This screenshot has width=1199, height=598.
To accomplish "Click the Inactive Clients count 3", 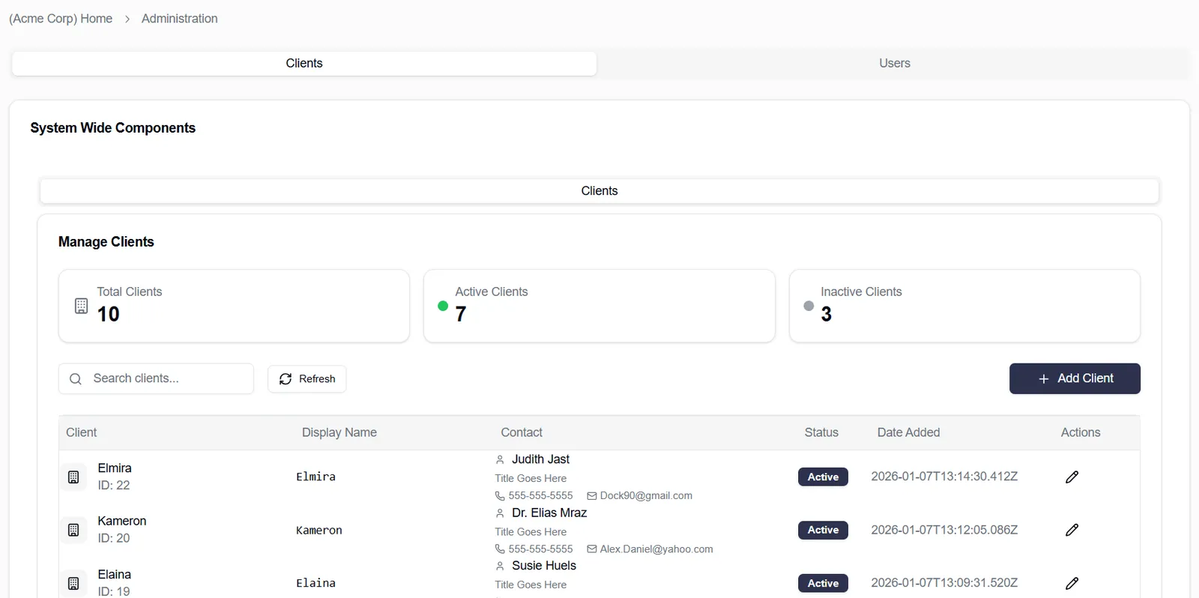I will tap(826, 314).
